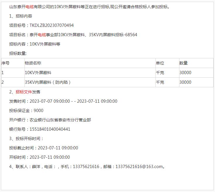The width and height of the screenshot is (215, 192).
Task: Click the red 电缆 link in the intro sentence
Action: tap(30, 7)
